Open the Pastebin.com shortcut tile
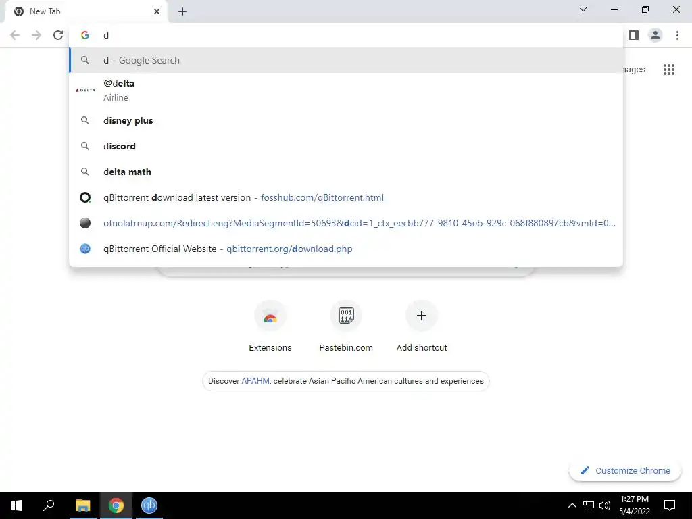This screenshot has height=519, width=692. 346,326
